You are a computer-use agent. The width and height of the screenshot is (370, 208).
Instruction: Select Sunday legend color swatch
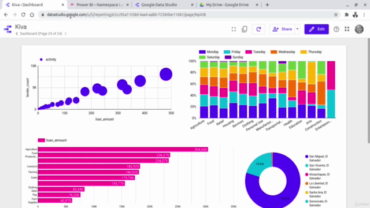[x=228, y=57]
